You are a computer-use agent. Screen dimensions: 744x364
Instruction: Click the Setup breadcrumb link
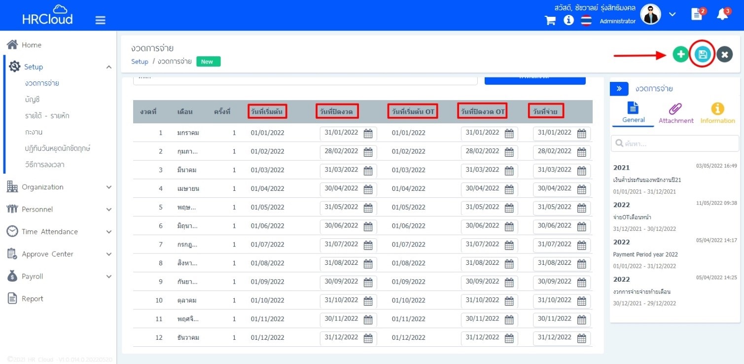click(140, 62)
